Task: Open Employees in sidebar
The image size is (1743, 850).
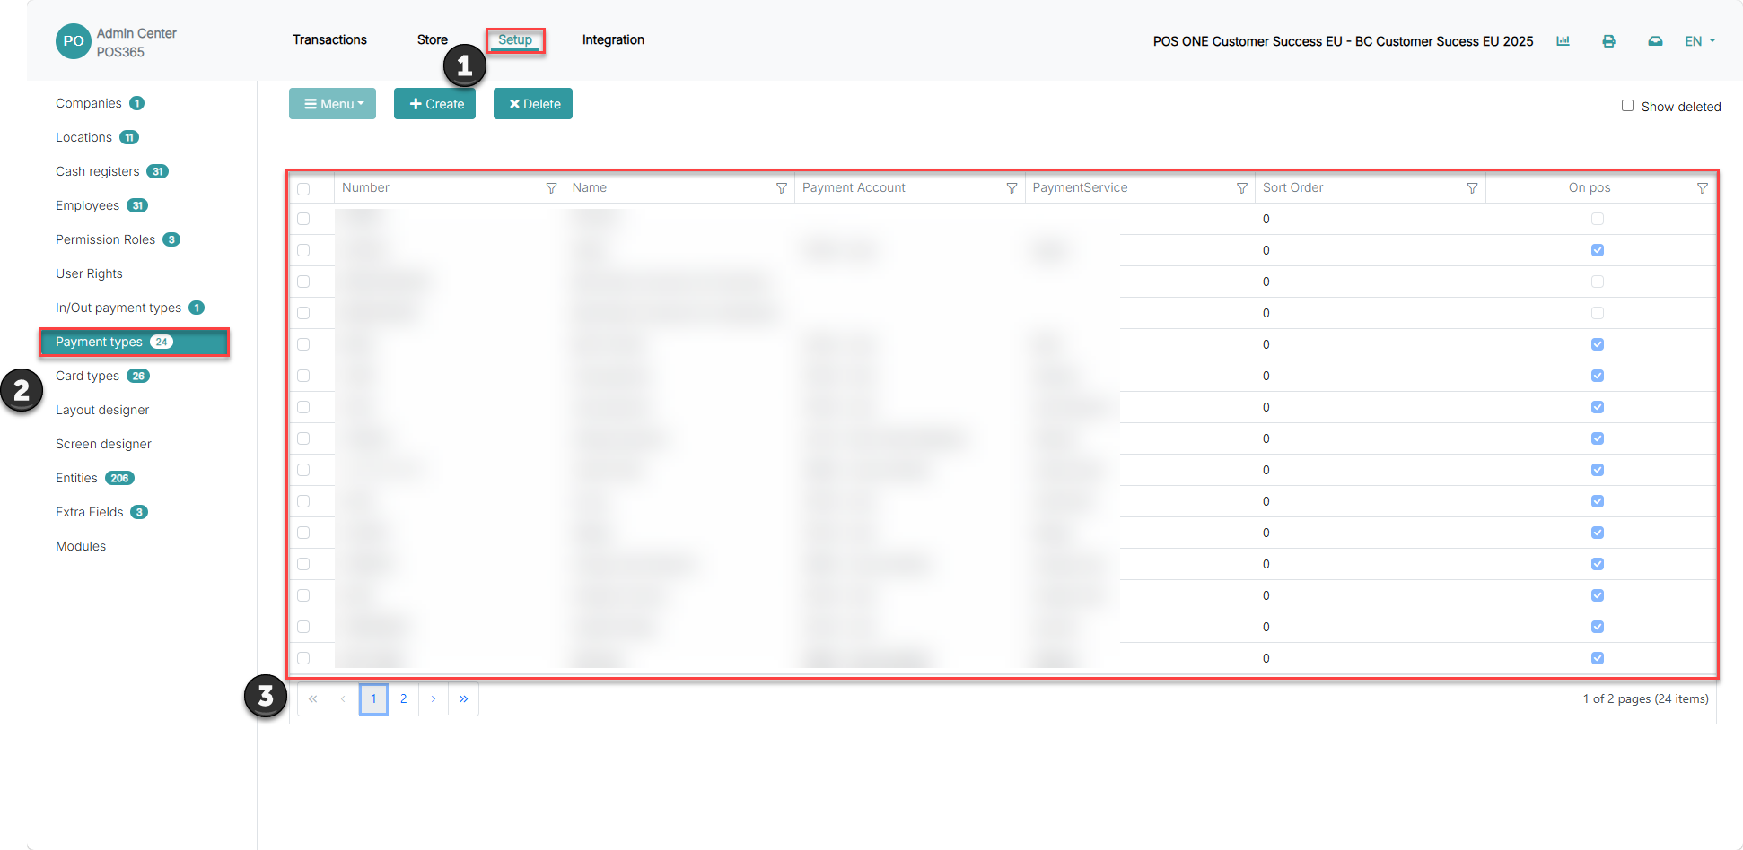Action: pyautogui.click(x=87, y=205)
